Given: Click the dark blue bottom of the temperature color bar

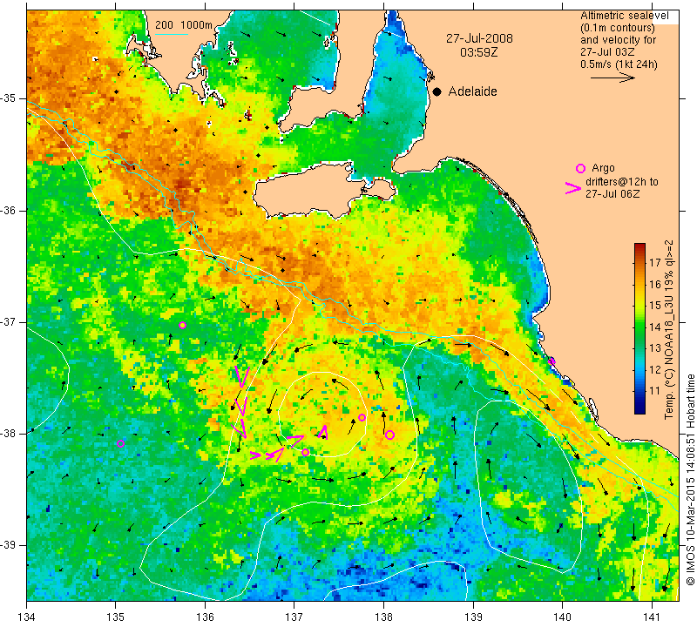Looking at the screenshot, I should click(639, 409).
